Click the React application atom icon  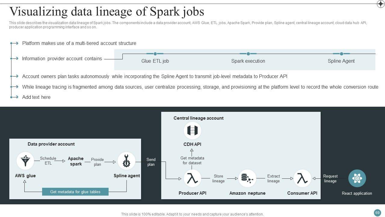coord(357,178)
